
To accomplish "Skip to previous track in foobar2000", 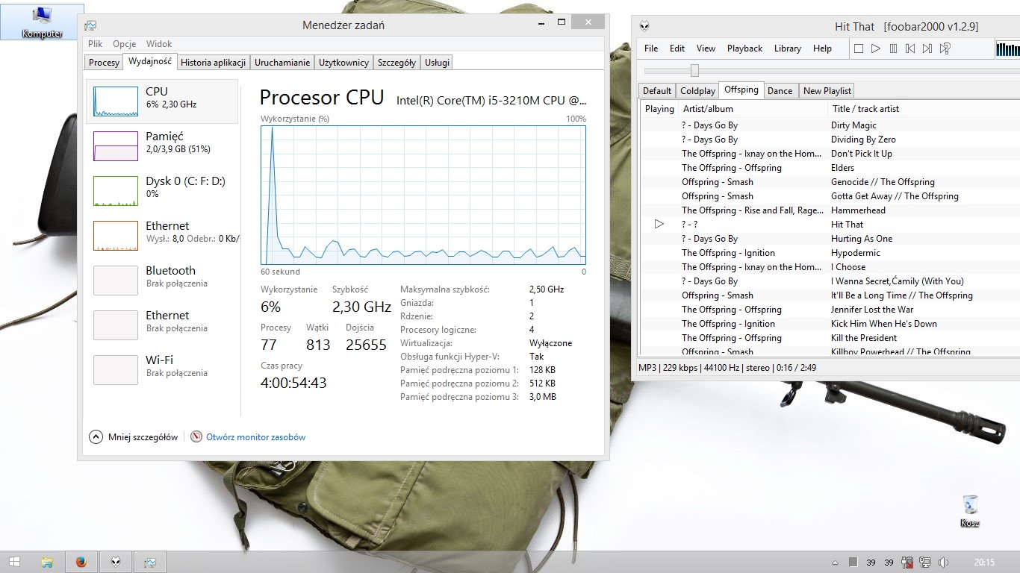I will pyautogui.click(x=910, y=48).
